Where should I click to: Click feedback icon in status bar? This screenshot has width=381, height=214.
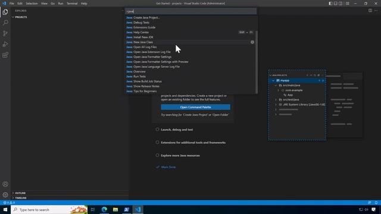[369, 202]
